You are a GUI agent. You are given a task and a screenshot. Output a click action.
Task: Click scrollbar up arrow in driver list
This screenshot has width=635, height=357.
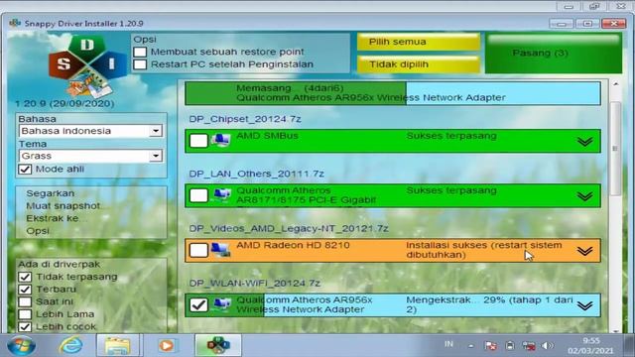[615, 84]
